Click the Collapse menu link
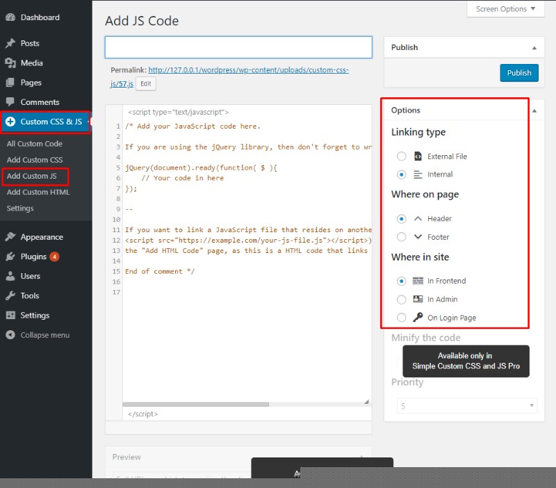 click(x=45, y=335)
